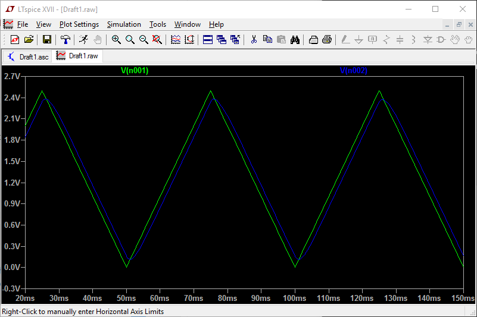Click the horizontal time axis at 80ms

(227, 298)
